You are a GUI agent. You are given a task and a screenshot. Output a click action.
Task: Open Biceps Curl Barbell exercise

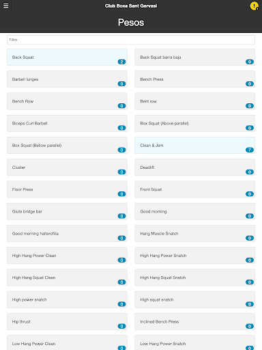point(67,123)
